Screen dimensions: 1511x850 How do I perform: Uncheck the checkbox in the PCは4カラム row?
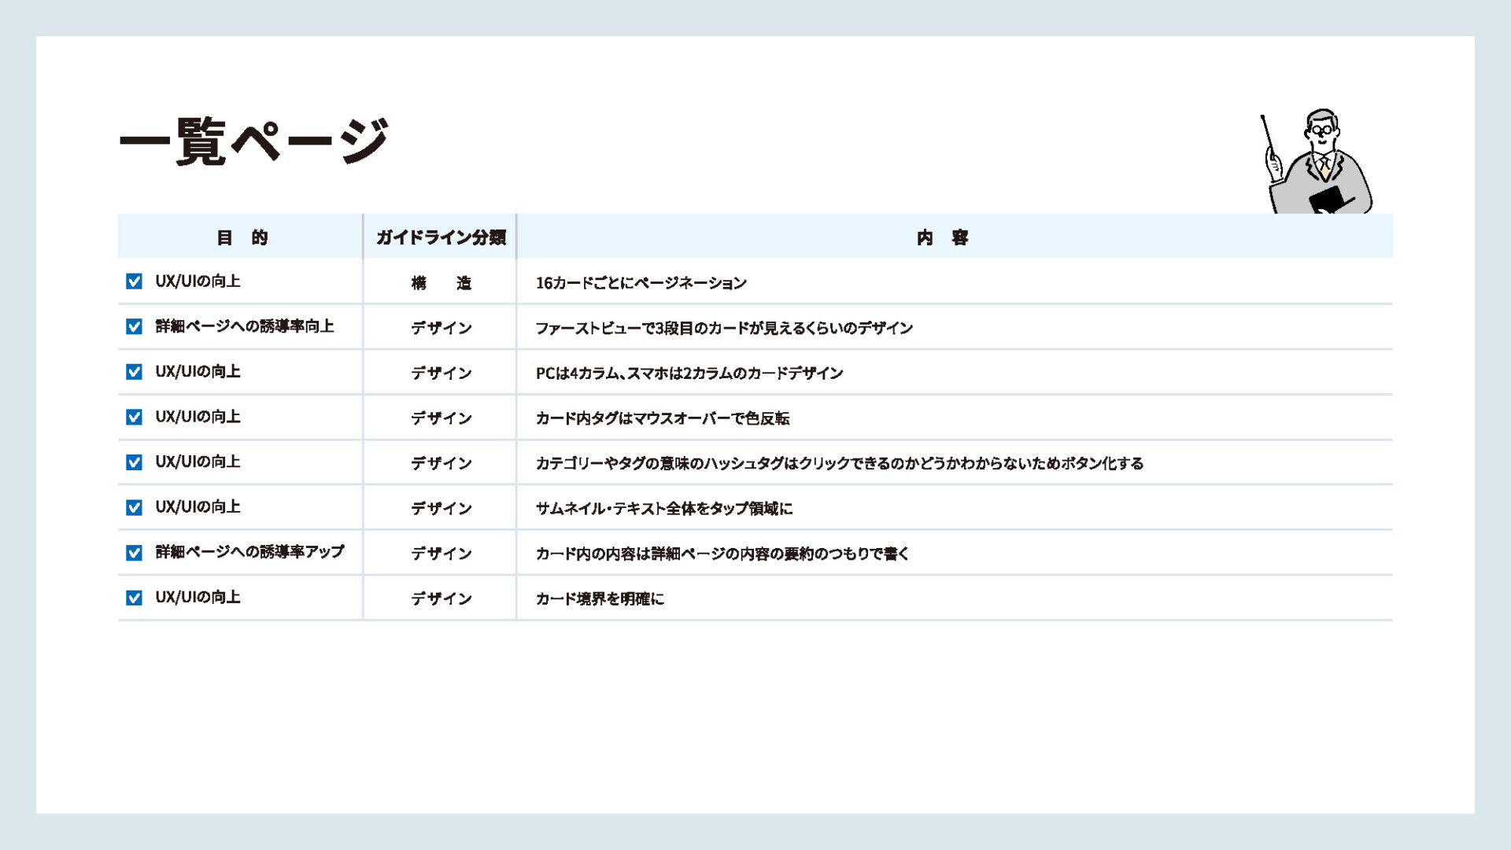tap(135, 372)
